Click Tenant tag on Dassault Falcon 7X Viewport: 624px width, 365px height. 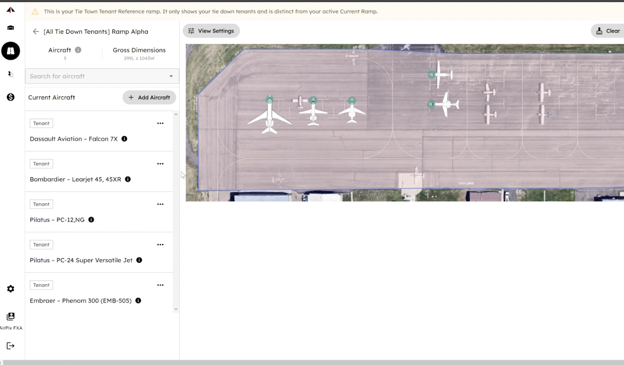tap(42, 123)
